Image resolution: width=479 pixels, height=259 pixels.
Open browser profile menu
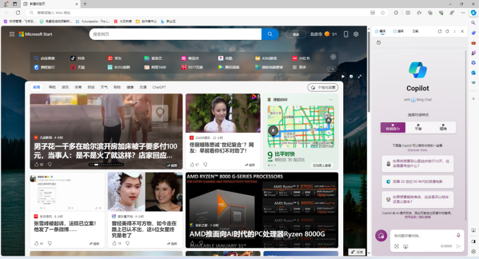pos(5,4)
